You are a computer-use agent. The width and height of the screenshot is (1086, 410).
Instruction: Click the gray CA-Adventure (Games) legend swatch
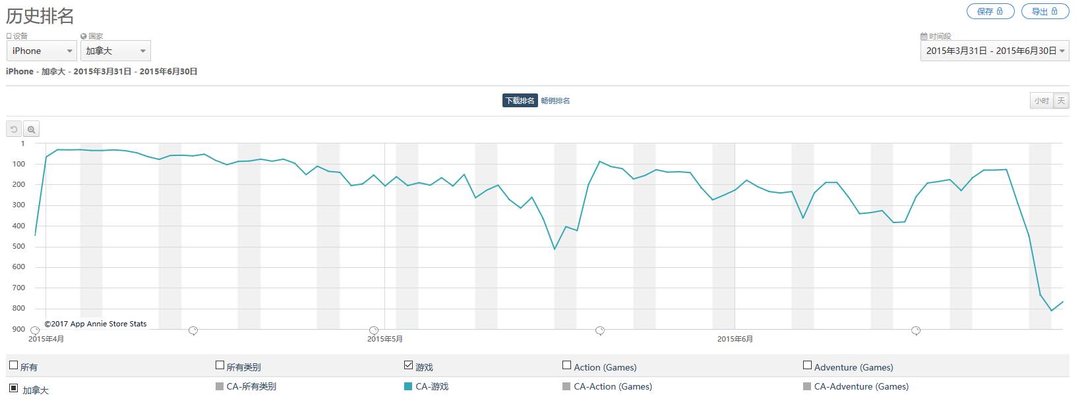[x=807, y=386]
